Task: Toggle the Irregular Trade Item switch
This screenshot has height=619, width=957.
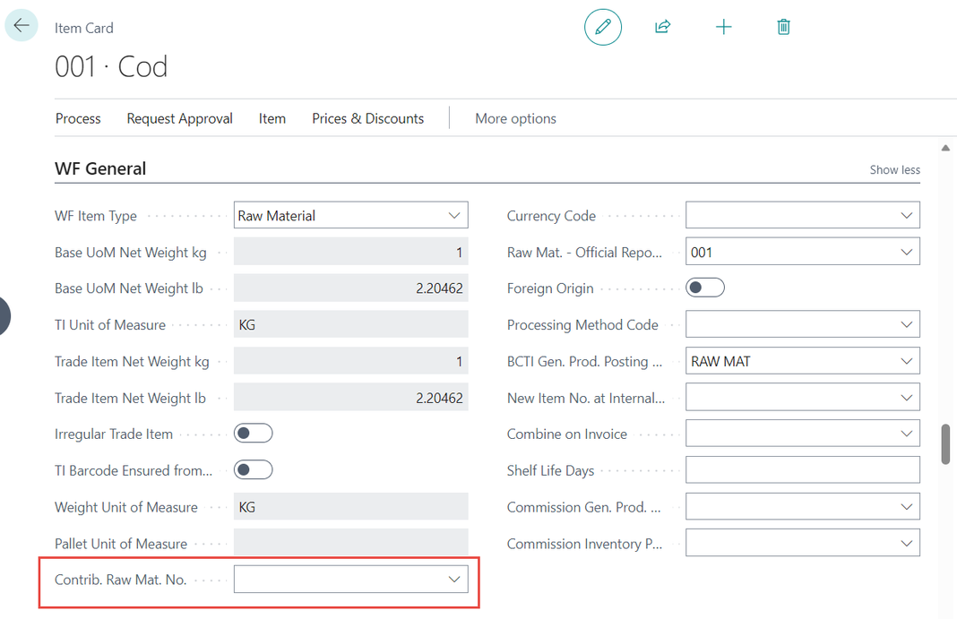Action: 253,434
